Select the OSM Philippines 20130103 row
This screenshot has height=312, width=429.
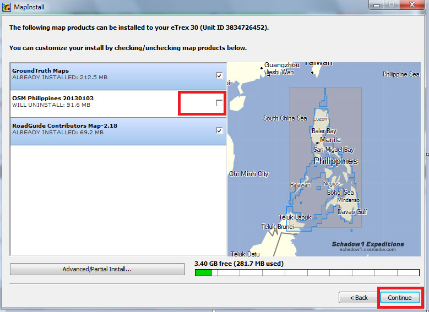(118, 104)
